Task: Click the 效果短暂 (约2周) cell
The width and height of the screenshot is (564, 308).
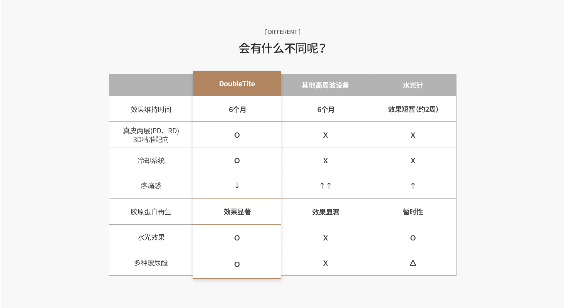Action: (413, 109)
